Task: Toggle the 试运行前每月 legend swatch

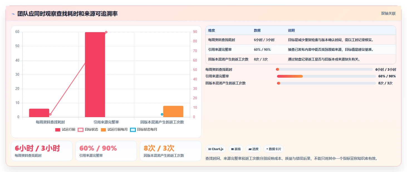Action: tap(104, 130)
